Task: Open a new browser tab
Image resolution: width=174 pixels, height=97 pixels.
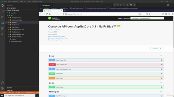Action: 65,11
